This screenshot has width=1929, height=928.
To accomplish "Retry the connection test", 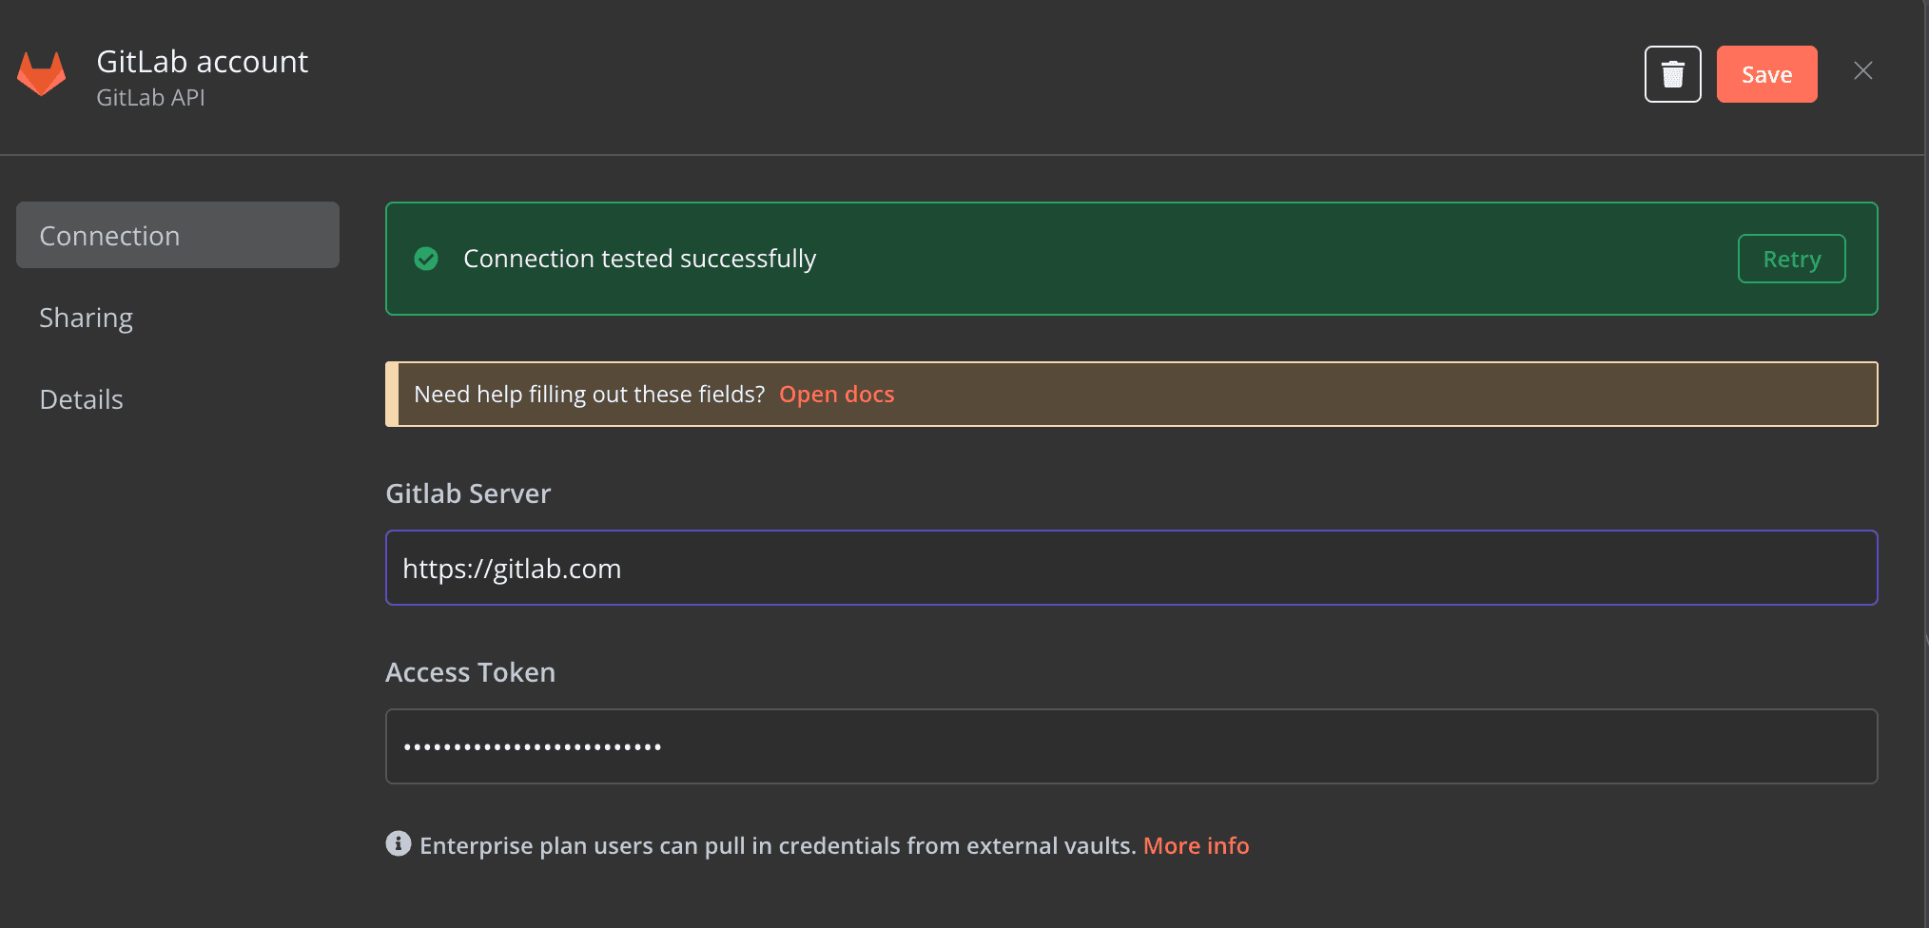I will point(1791,258).
